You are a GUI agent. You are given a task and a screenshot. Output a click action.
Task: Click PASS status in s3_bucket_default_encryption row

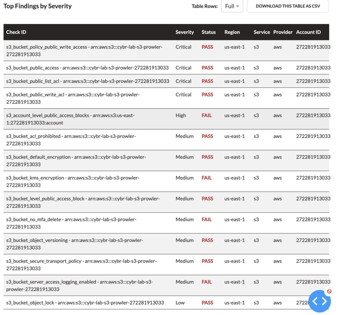click(207, 157)
